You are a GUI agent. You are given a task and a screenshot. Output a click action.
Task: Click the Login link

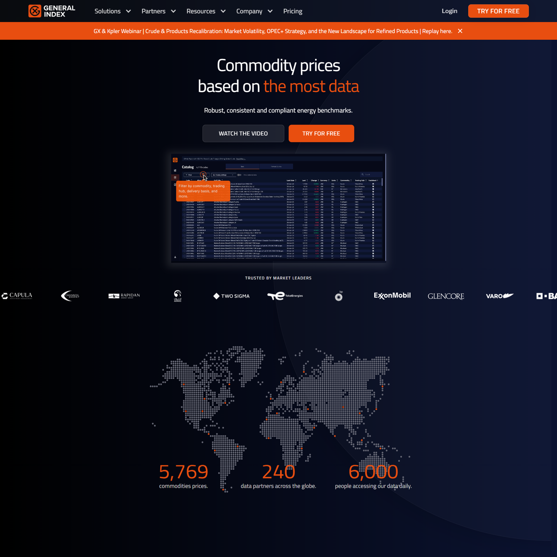click(449, 11)
